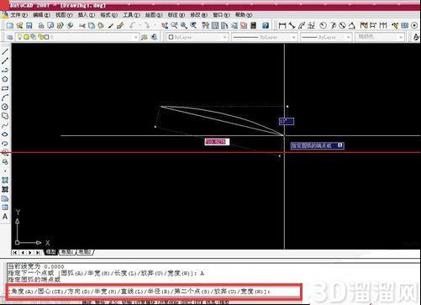Select the Linear dimension tool
Screen dimensions: 421x305
pyautogui.click(x=282, y=26)
